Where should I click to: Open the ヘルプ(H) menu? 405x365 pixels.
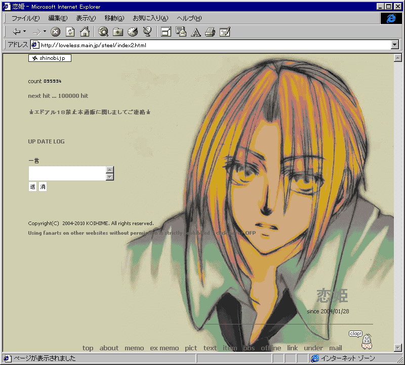189,18
